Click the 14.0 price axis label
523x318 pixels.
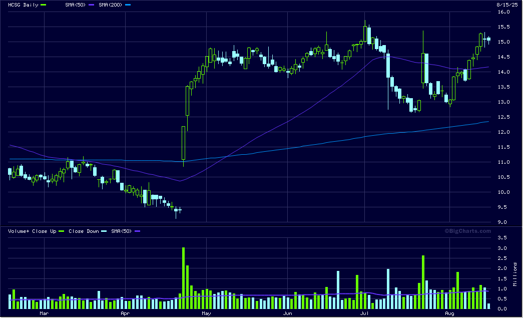[503, 72]
